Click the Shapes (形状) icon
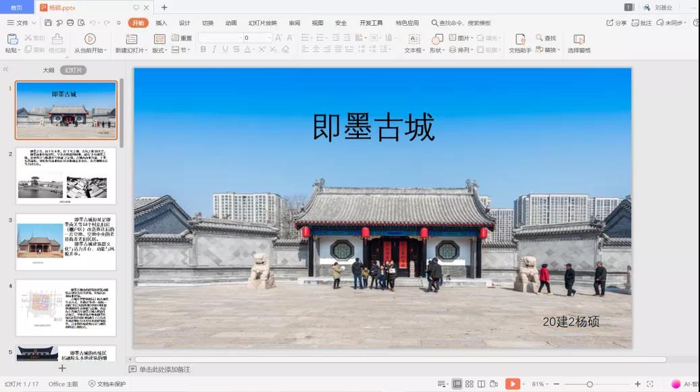The image size is (700, 392). 437,39
